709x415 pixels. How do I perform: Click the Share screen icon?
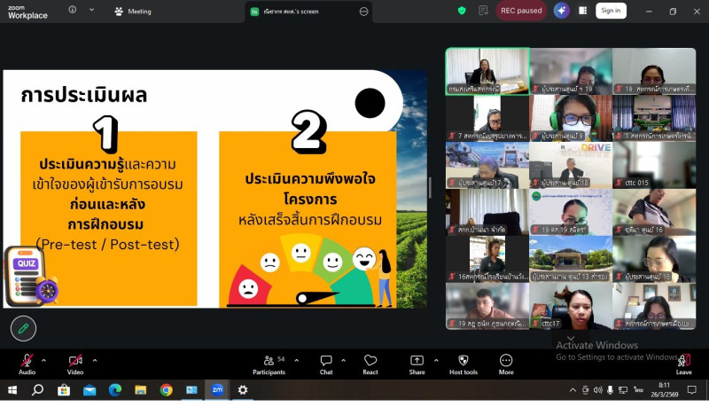(x=417, y=364)
